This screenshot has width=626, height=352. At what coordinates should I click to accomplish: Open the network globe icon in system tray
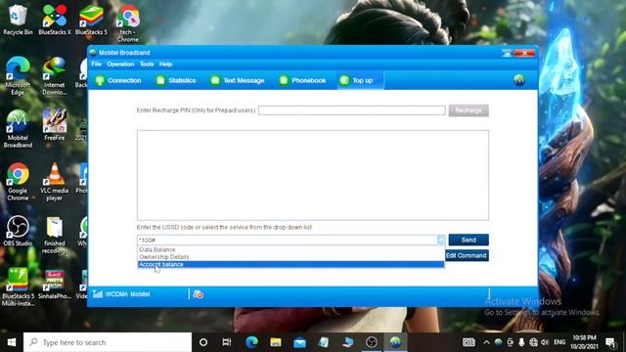(x=533, y=342)
